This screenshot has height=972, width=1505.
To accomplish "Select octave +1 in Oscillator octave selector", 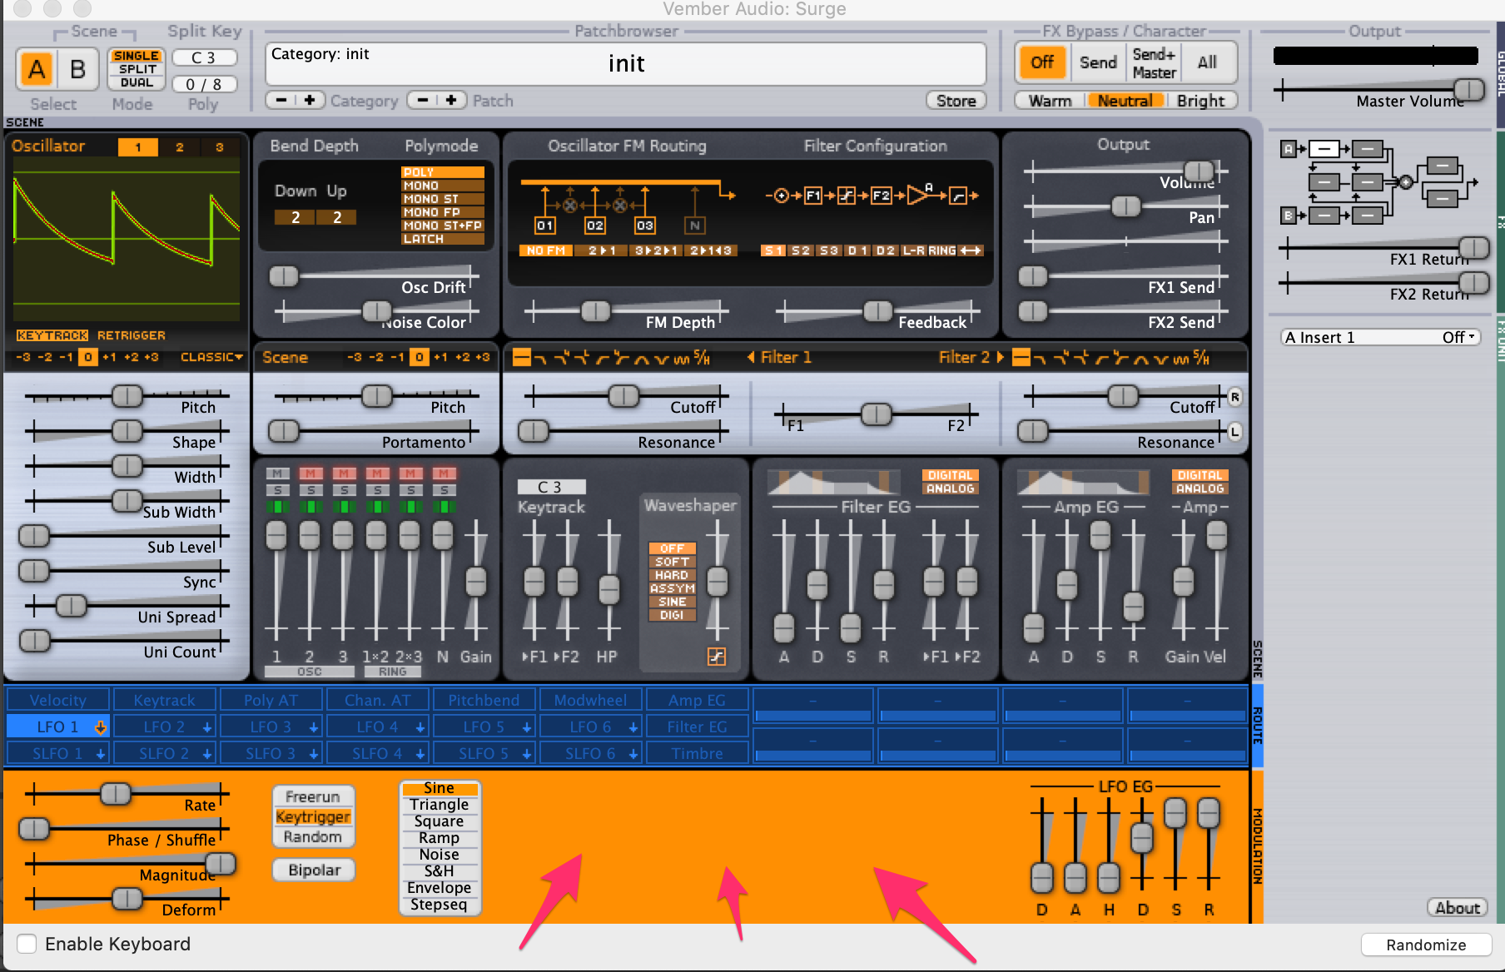I will (x=109, y=358).
